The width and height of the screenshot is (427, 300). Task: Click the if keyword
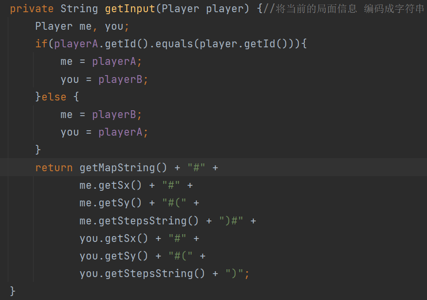42,43
